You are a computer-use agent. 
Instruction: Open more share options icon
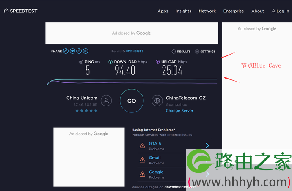85,51
